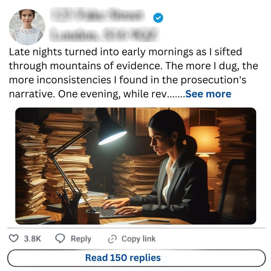Click the blue verified checkmark badge

[x=158, y=18]
